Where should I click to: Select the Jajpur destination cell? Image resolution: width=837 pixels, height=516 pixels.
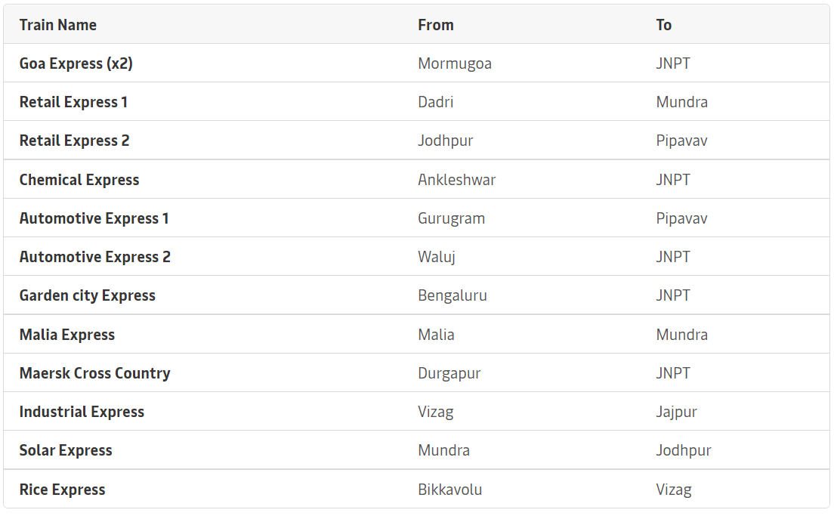click(x=676, y=412)
